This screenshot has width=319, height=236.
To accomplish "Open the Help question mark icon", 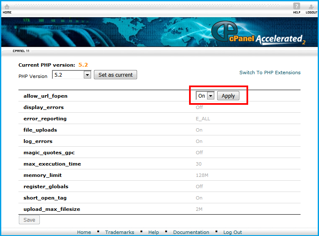I will tap(296, 6).
